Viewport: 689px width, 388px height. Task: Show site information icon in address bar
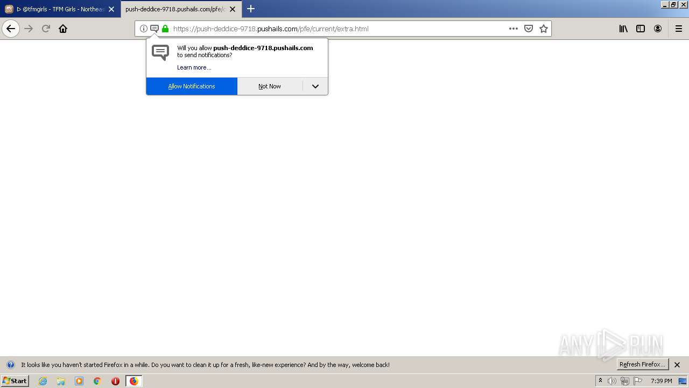pos(144,29)
